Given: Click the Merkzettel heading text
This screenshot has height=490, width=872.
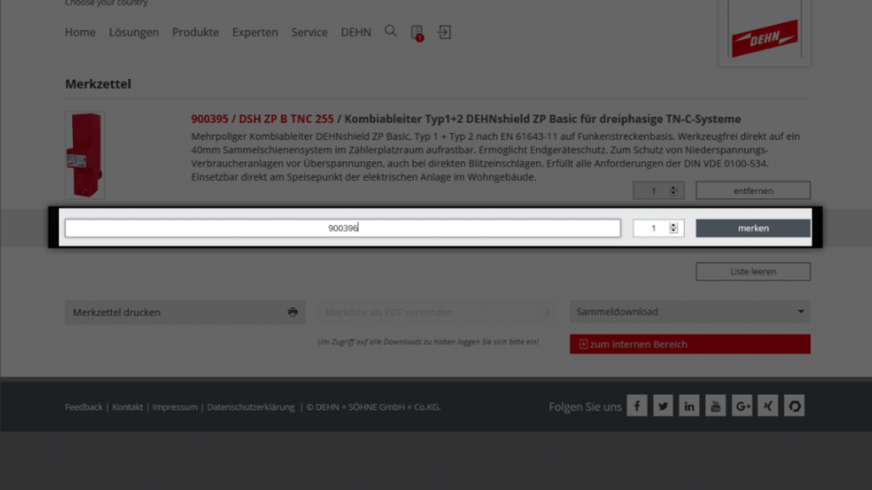Looking at the screenshot, I should point(98,84).
